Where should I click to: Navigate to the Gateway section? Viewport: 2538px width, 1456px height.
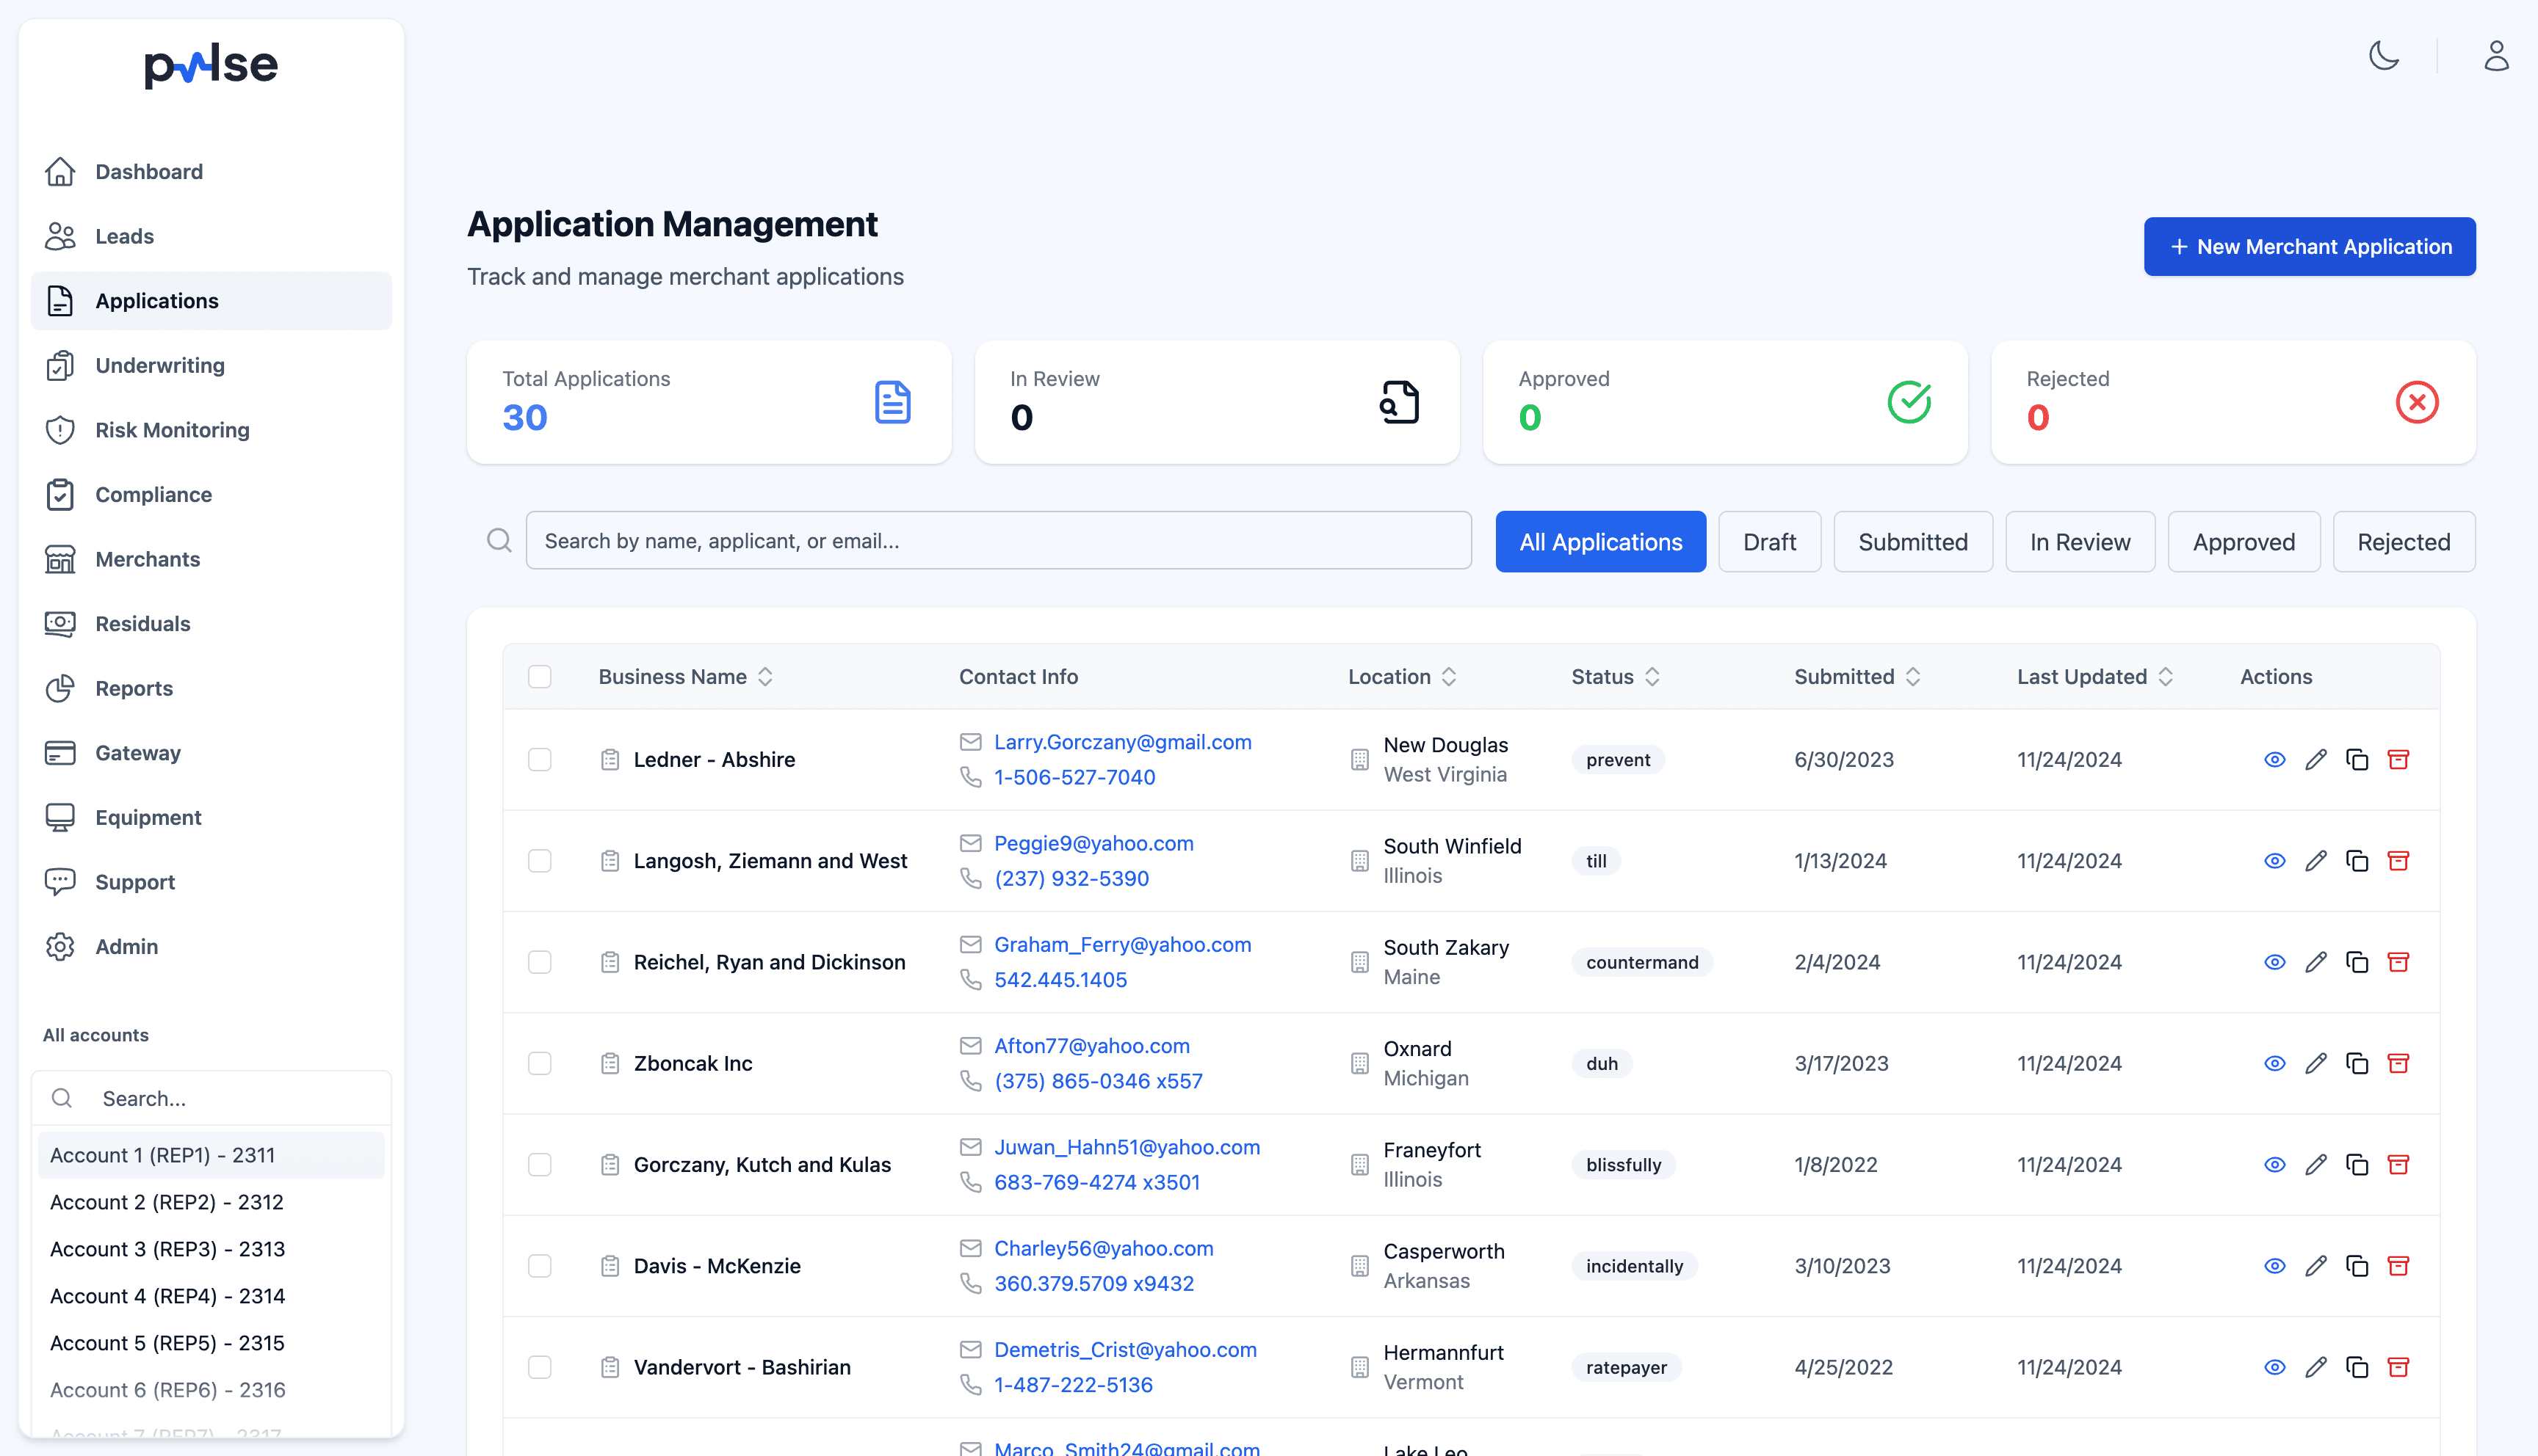click(138, 752)
